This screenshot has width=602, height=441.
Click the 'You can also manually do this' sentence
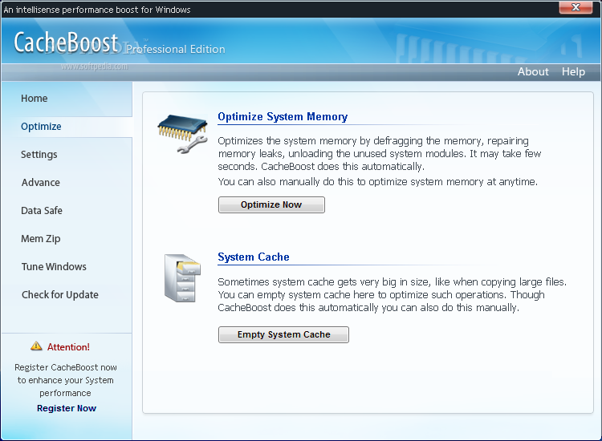coord(378,182)
